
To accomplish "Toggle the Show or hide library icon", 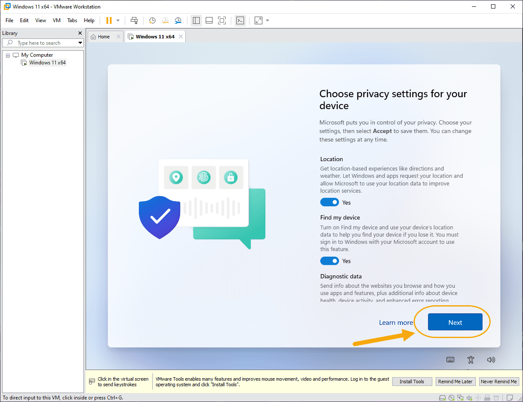I will pyautogui.click(x=196, y=20).
